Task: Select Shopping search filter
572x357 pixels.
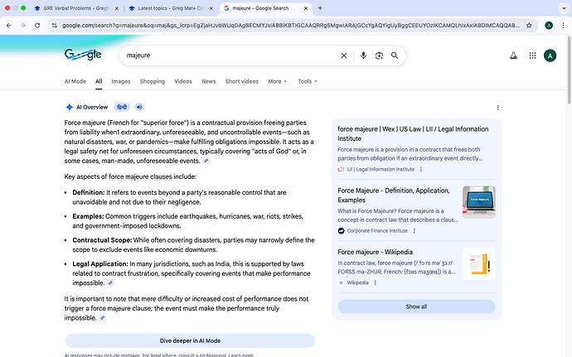Action: (153, 81)
